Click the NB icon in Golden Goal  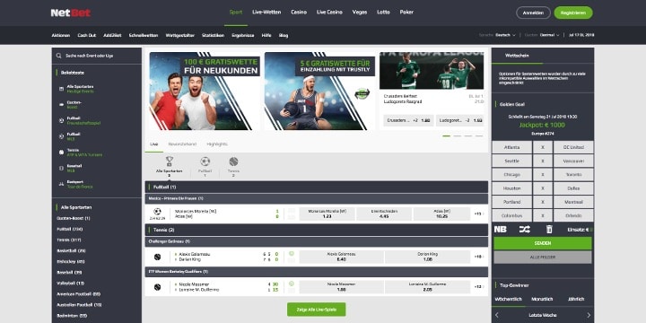point(500,230)
